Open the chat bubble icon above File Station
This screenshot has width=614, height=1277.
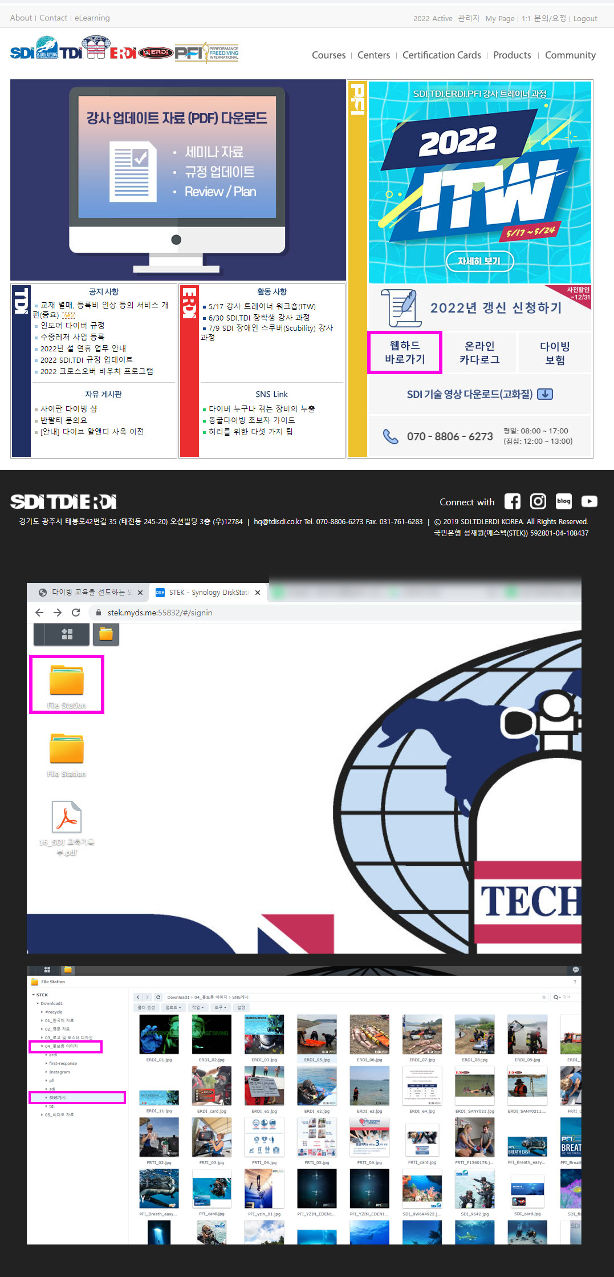click(x=575, y=970)
